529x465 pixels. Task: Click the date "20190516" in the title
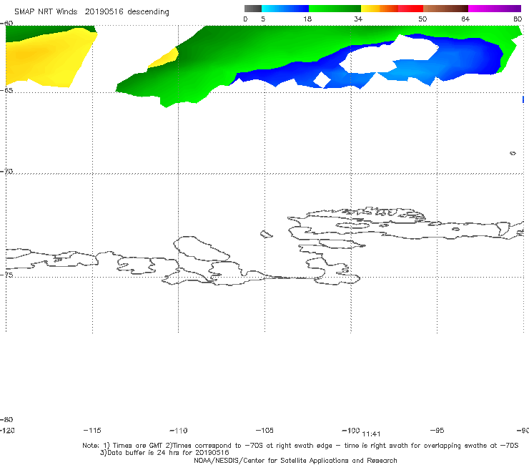click(x=104, y=11)
